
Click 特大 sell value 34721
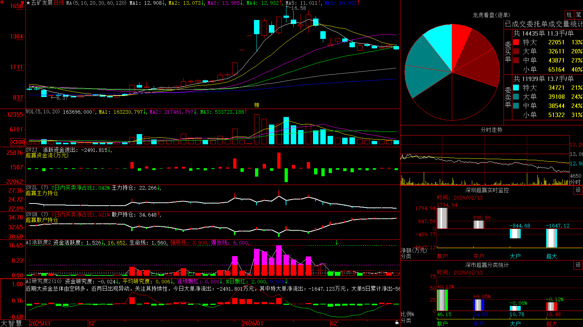click(556, 88)
